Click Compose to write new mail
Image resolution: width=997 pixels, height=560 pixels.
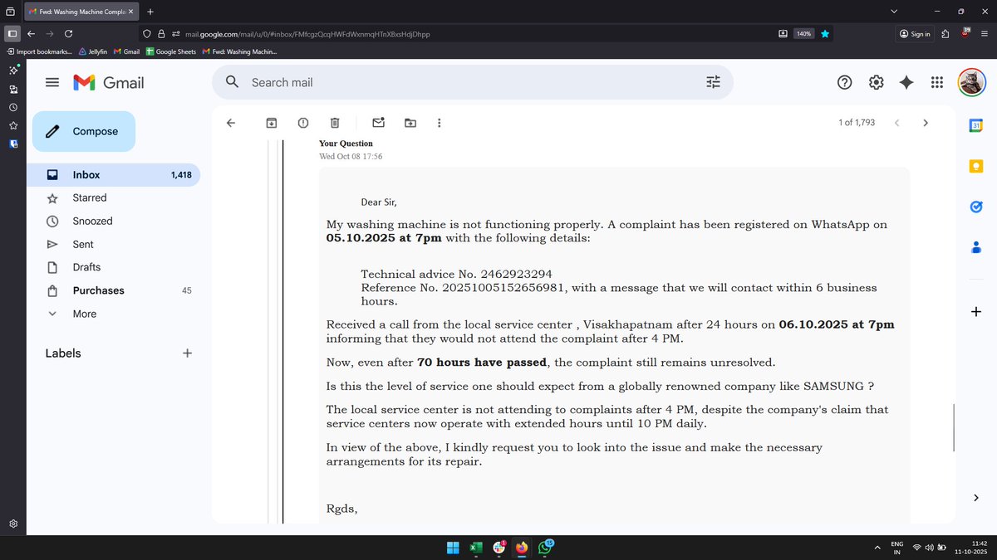84,131
